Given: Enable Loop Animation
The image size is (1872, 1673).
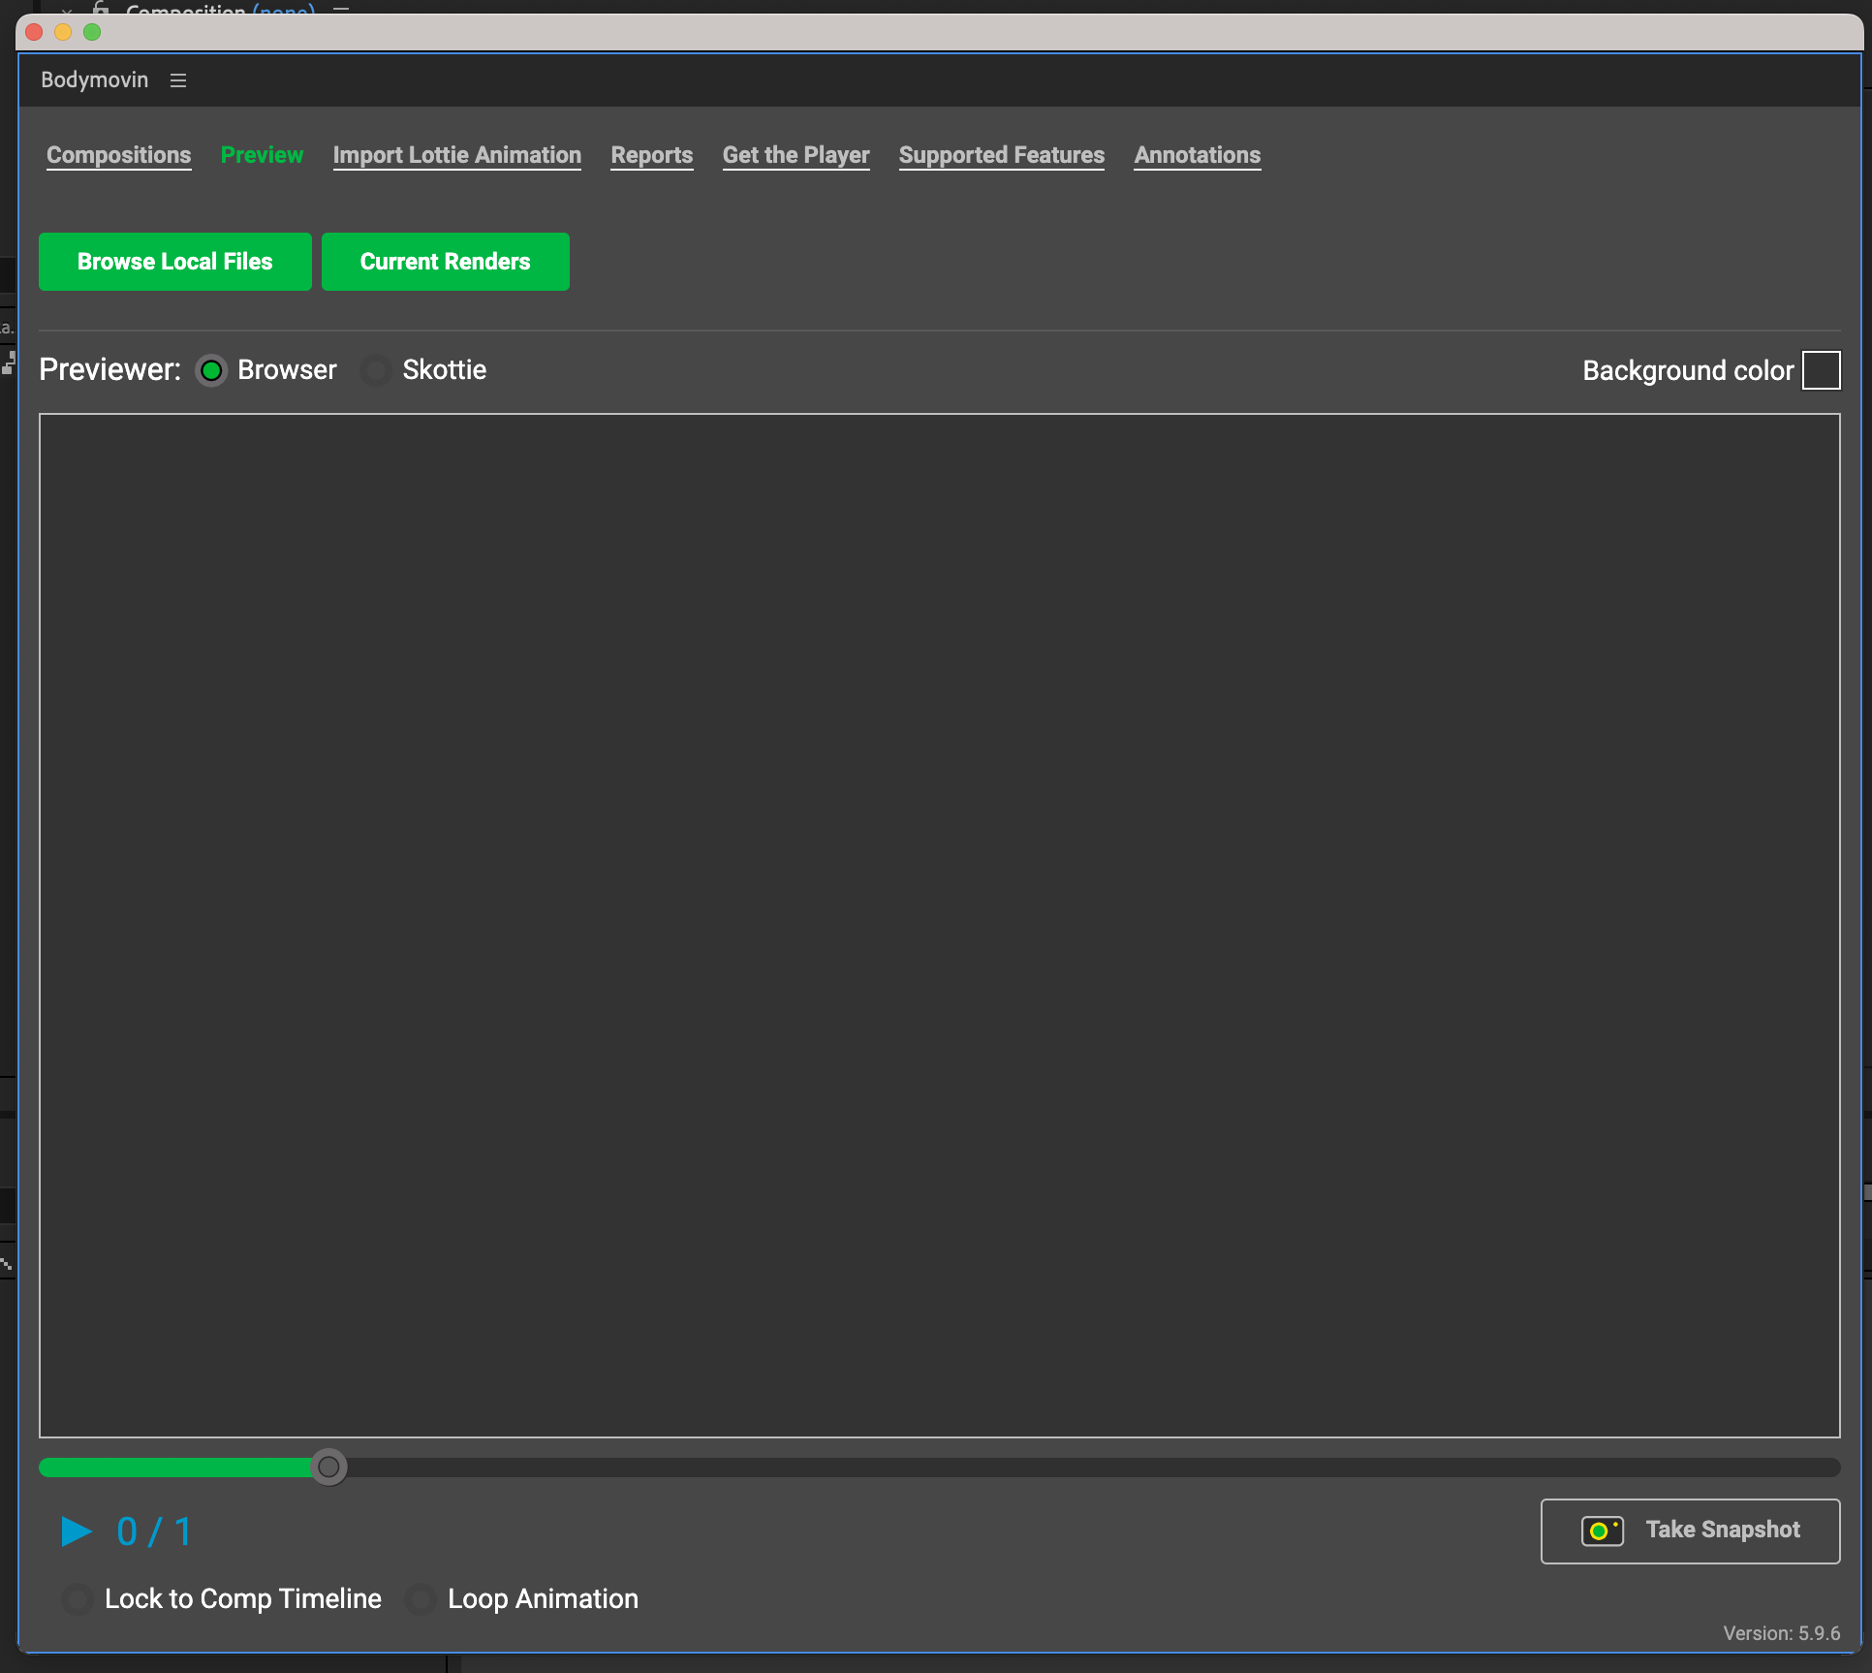Looking at the screenshot, I should pos(420,1599).
